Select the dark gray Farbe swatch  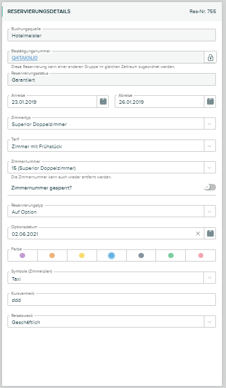coord(141,255)
